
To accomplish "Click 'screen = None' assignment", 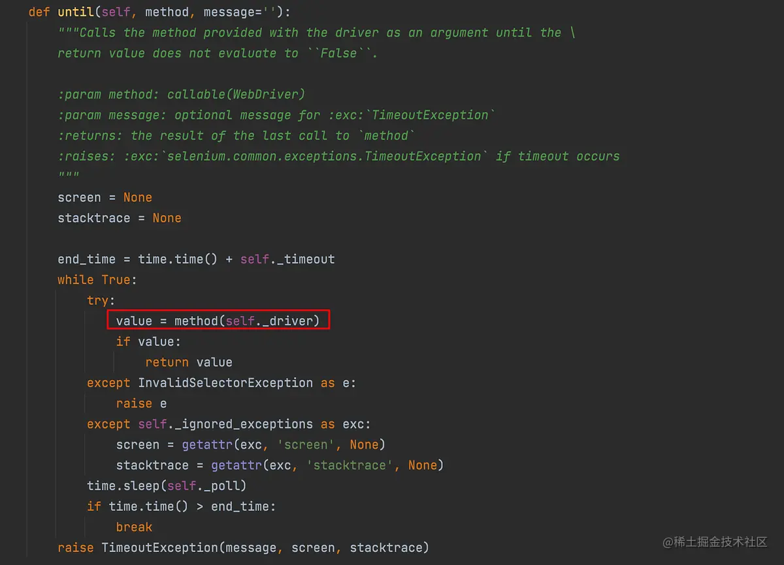I will (105, 197).
